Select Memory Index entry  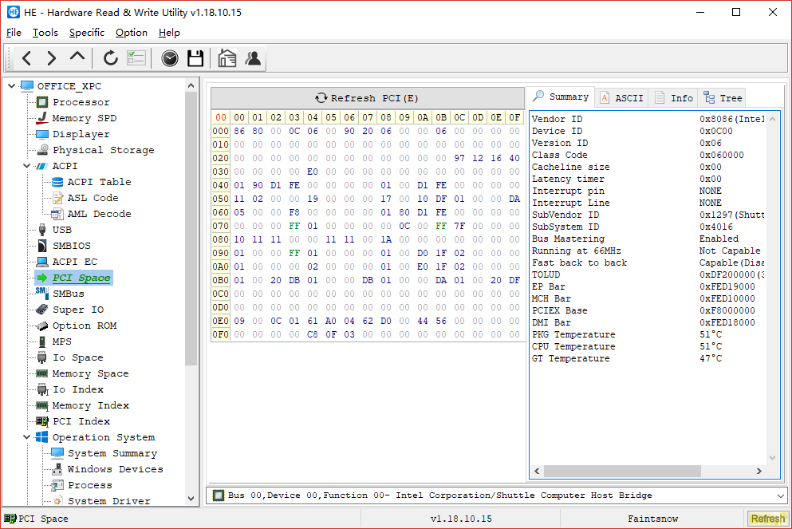coord(90,405)
